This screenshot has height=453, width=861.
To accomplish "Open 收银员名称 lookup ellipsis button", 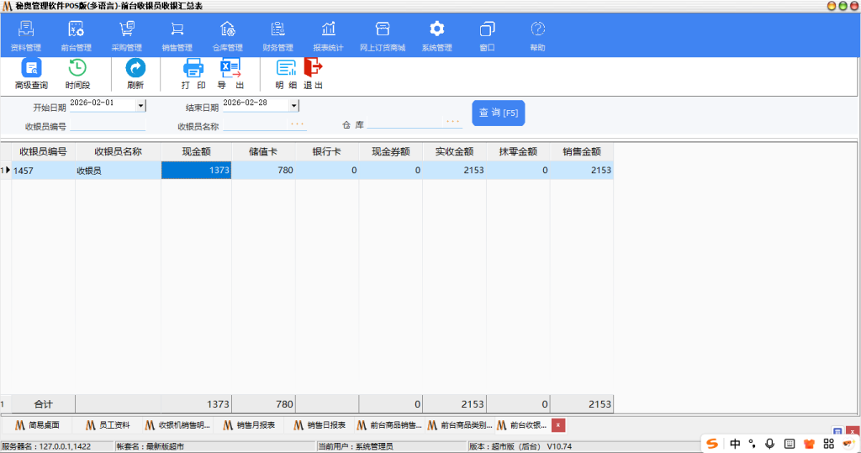I will coord(297,124).
